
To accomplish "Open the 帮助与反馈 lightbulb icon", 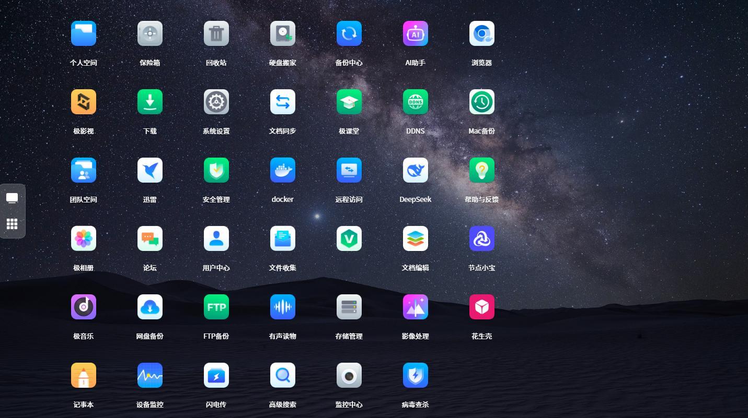I will 482,170.
